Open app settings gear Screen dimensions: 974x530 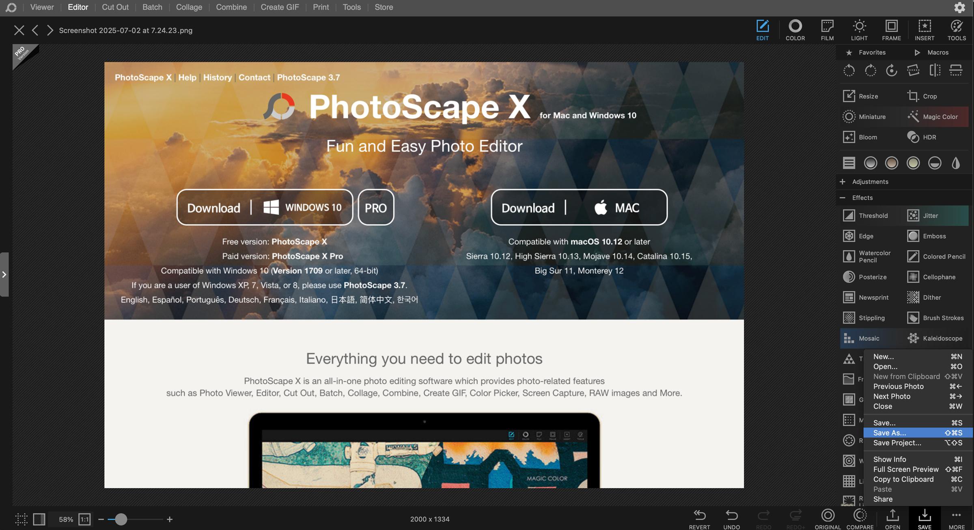tap(959, 7)
